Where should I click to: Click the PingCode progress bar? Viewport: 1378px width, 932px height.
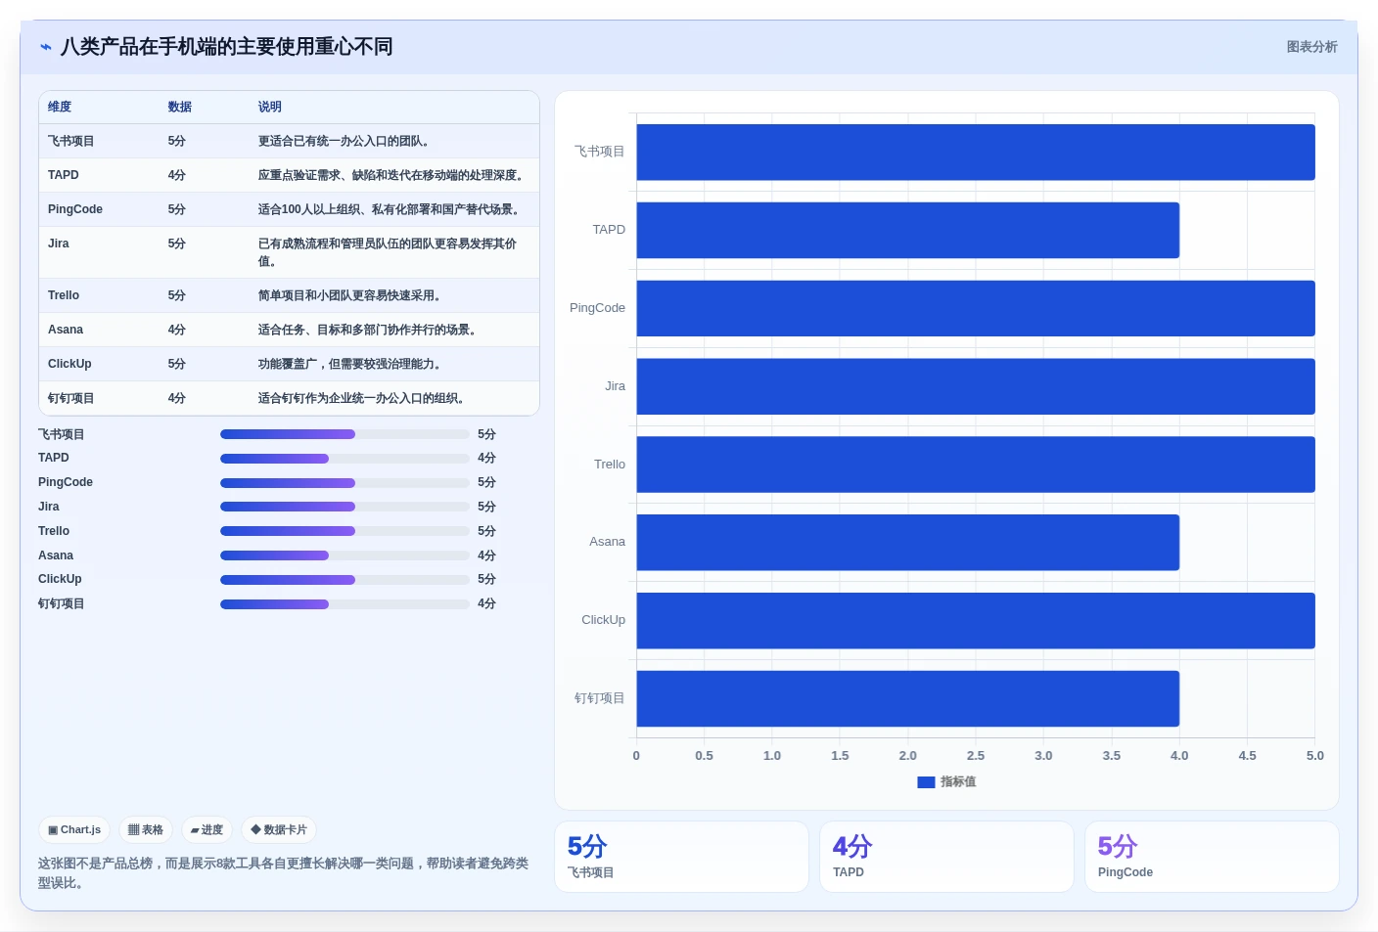pyautogui.click(x=344, y=483)
